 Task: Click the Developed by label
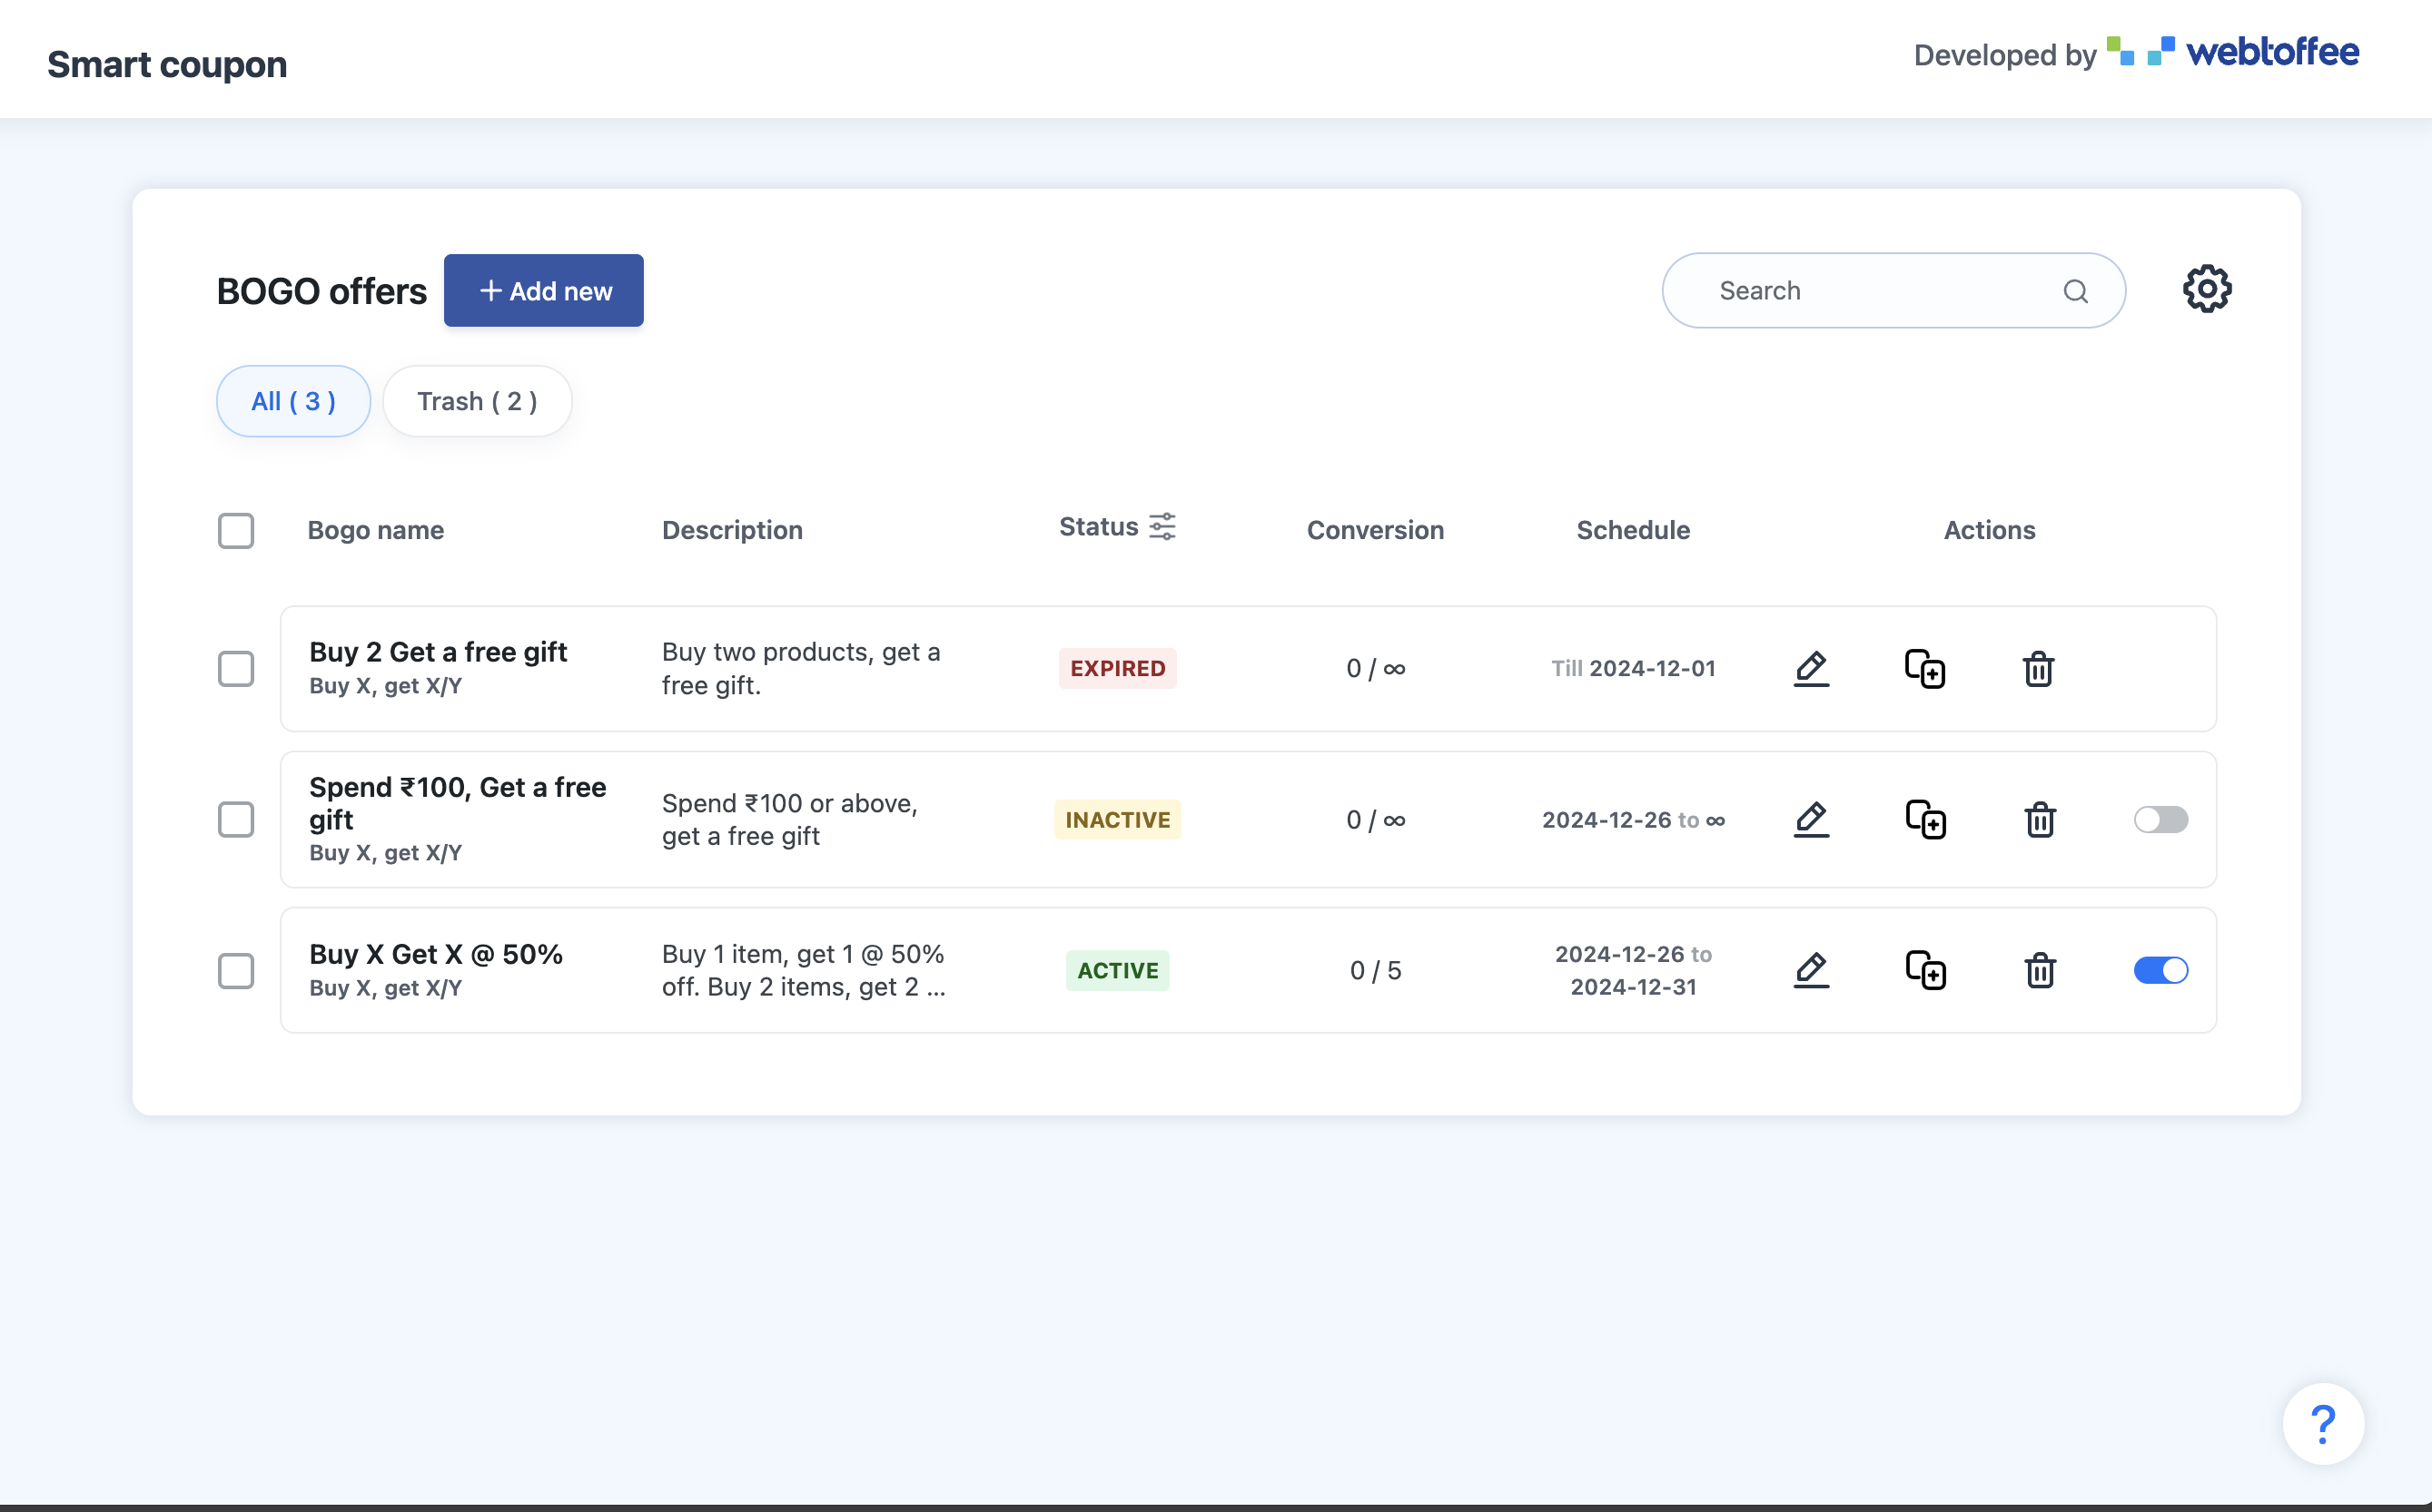coord(2004,54)
